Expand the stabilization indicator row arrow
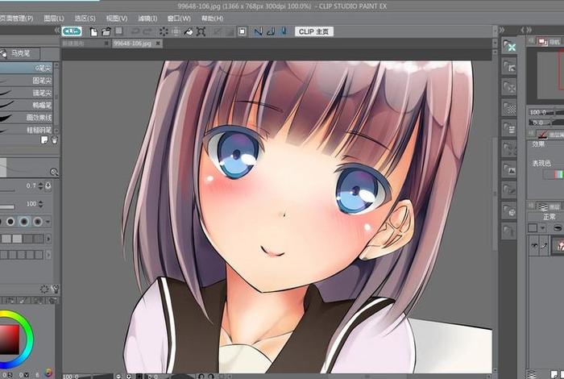564x379 pixels. [x=48, y=238]
